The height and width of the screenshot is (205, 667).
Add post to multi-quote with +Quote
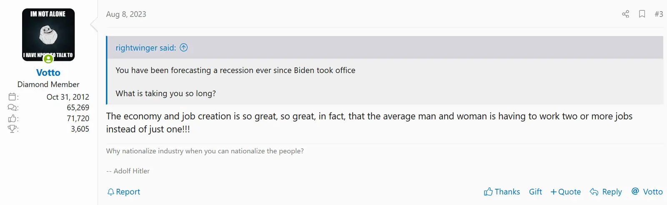(x=566, y=192)
